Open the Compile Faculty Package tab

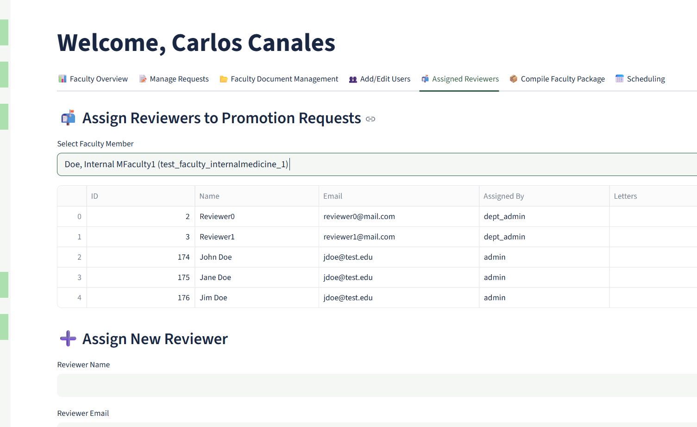(x=562, y=79)
